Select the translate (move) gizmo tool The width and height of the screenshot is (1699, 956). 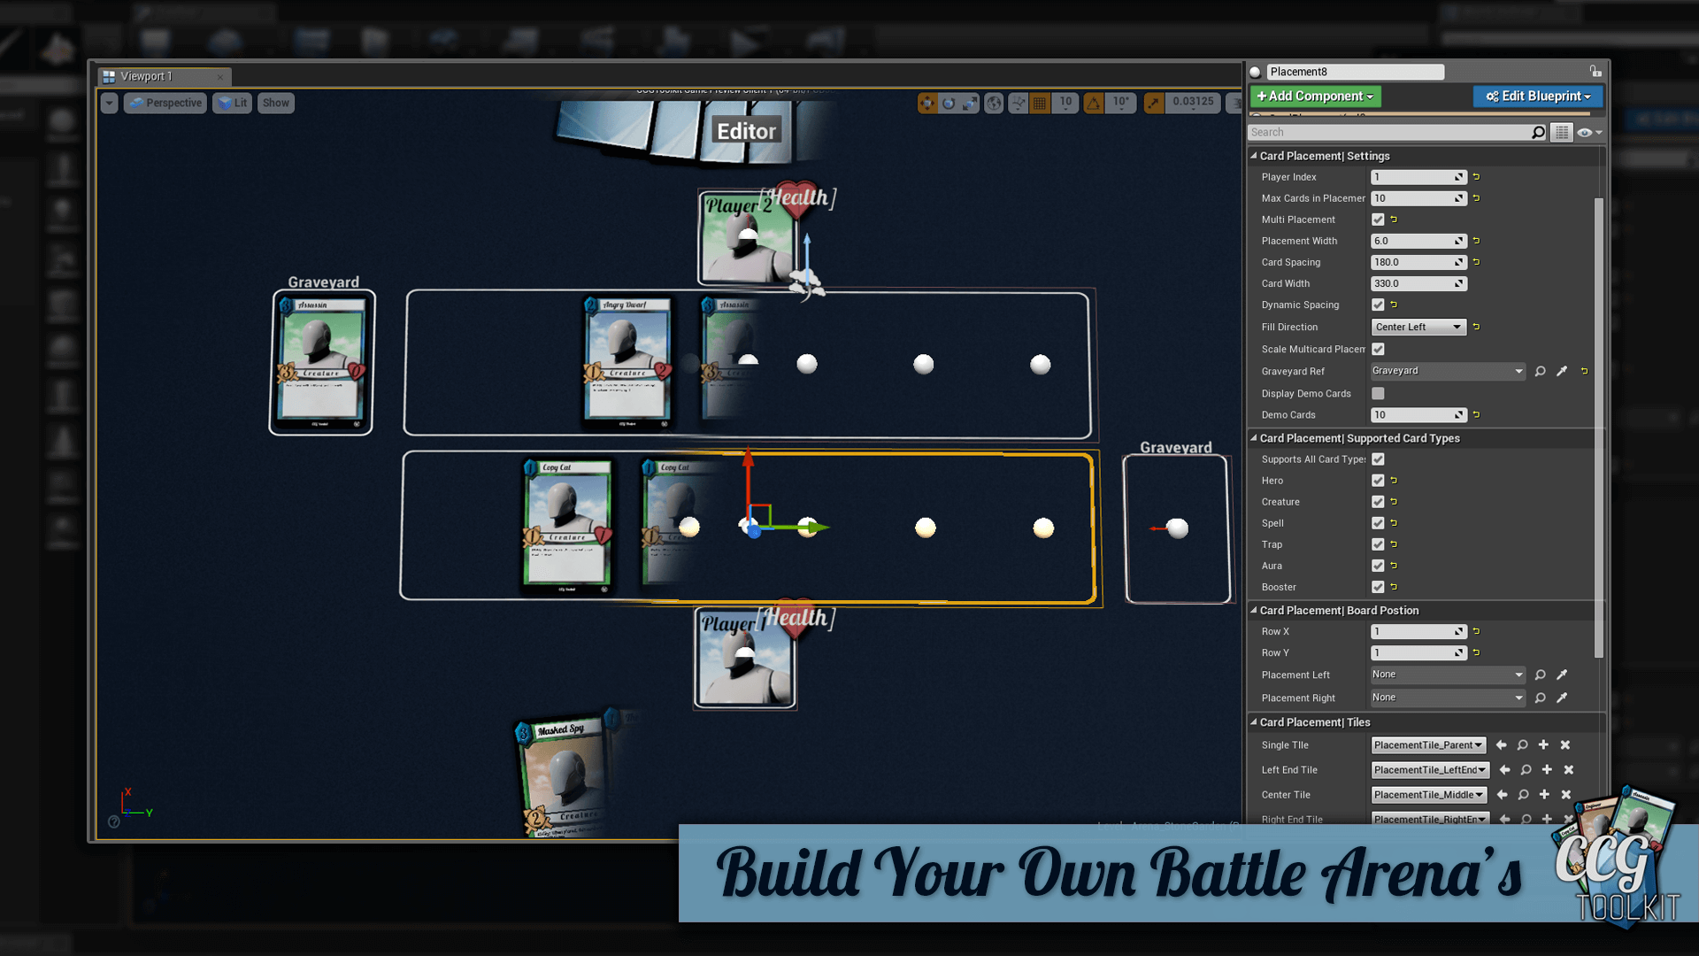coord(926,104)
